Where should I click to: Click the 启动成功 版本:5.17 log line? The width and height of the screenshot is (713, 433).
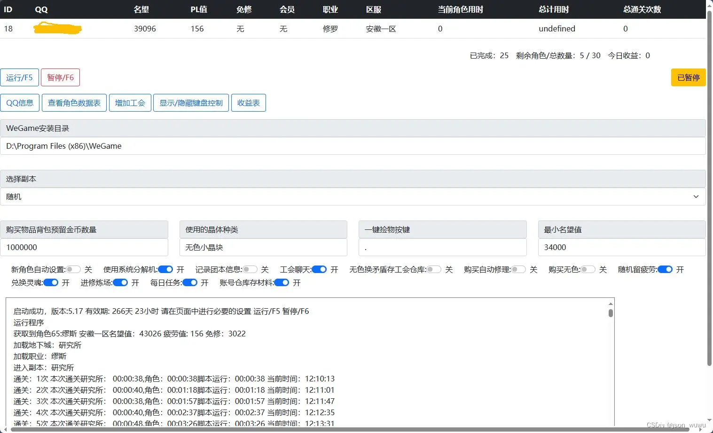161,311
